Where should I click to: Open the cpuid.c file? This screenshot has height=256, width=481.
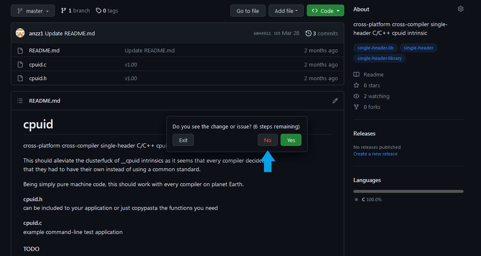(38, 65)
